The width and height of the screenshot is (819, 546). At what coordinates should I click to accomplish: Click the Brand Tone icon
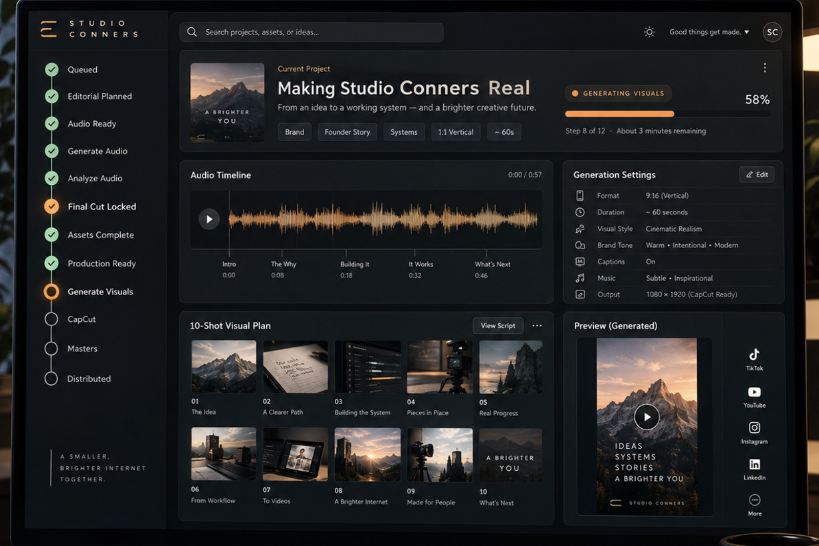(x=580, y=245)
